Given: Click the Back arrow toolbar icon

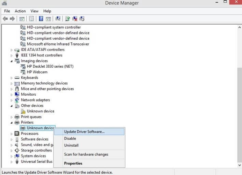Looking at the screenshot, I should tap(5, 19).
